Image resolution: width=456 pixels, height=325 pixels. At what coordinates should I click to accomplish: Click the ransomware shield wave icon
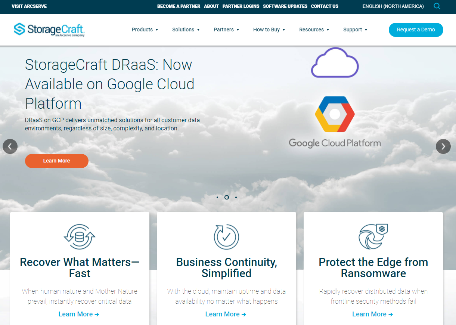click(373, 237)
